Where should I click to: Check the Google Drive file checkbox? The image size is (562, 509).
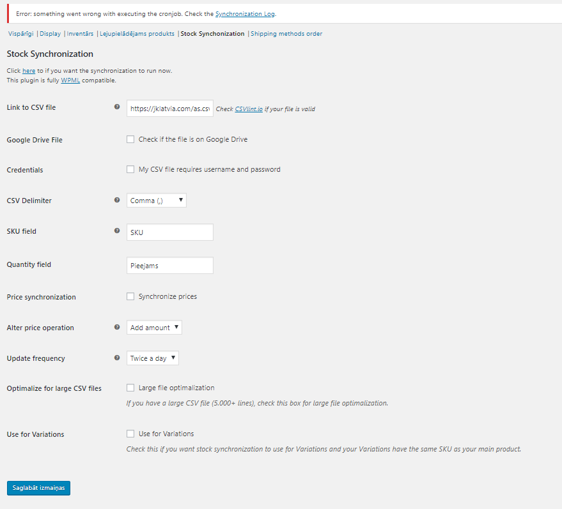[130, 139]
